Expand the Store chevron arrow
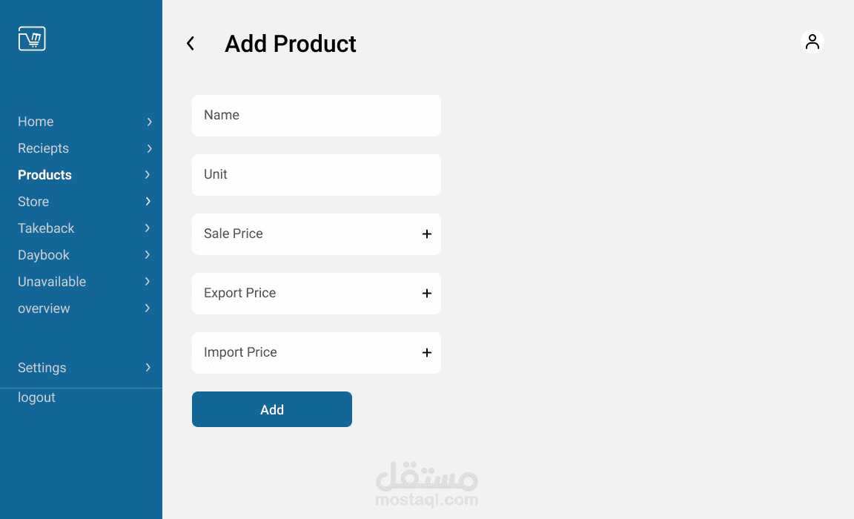The height and width of the screenshot is (519, 854). click(148, 202)
